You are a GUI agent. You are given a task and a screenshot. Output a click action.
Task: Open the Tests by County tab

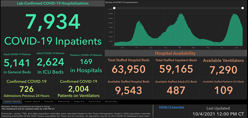(95, 101)
